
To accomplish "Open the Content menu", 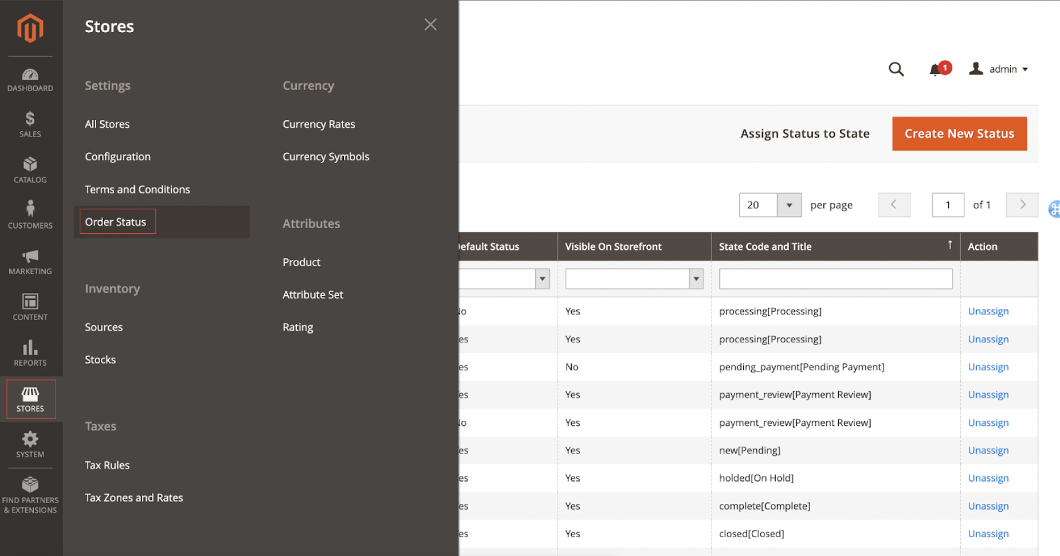I will point(30,307).
